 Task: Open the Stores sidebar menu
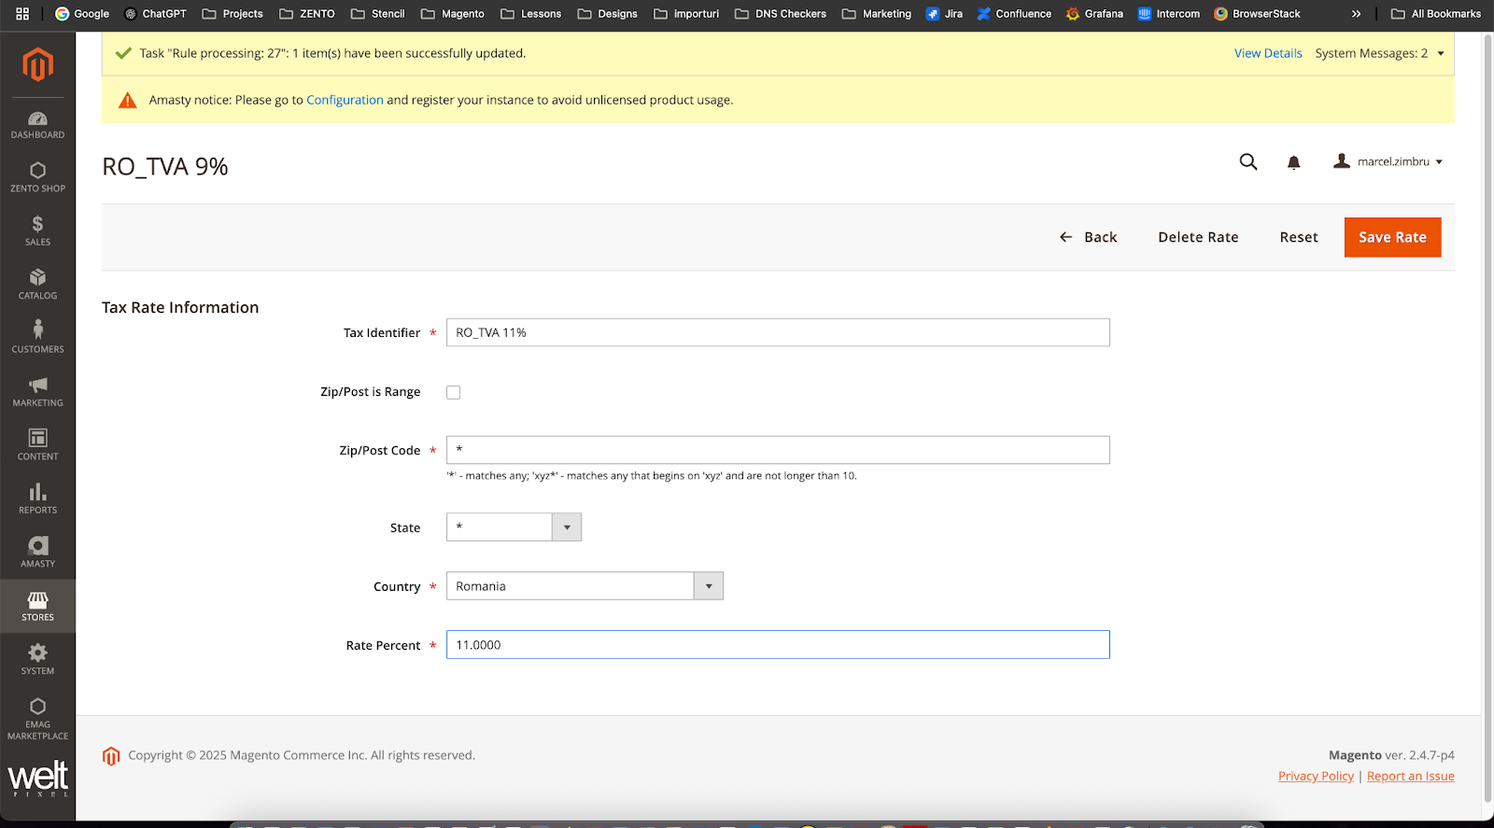click(x=37, y=606)
